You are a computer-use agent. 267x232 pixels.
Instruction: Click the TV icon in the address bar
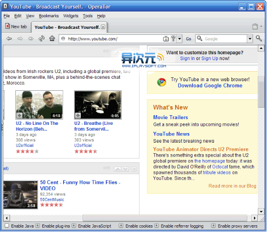coord(166,39)
